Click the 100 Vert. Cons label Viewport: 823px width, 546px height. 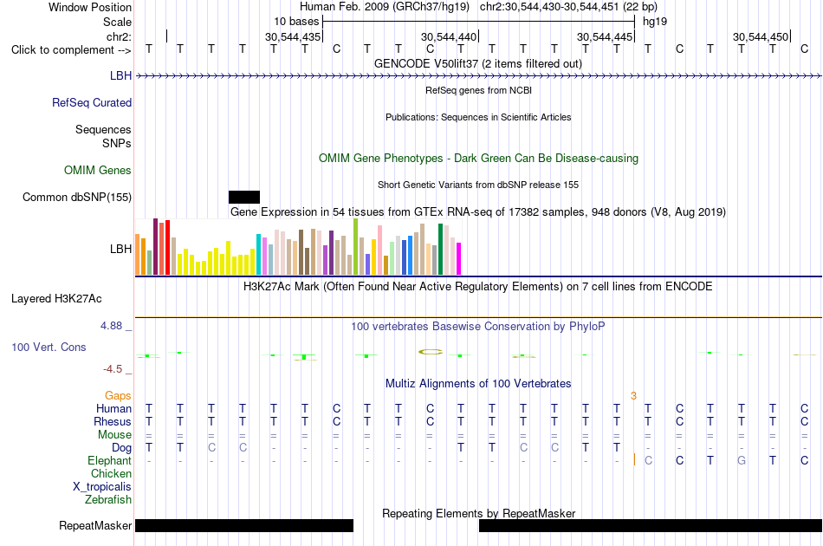coord(49,347)
